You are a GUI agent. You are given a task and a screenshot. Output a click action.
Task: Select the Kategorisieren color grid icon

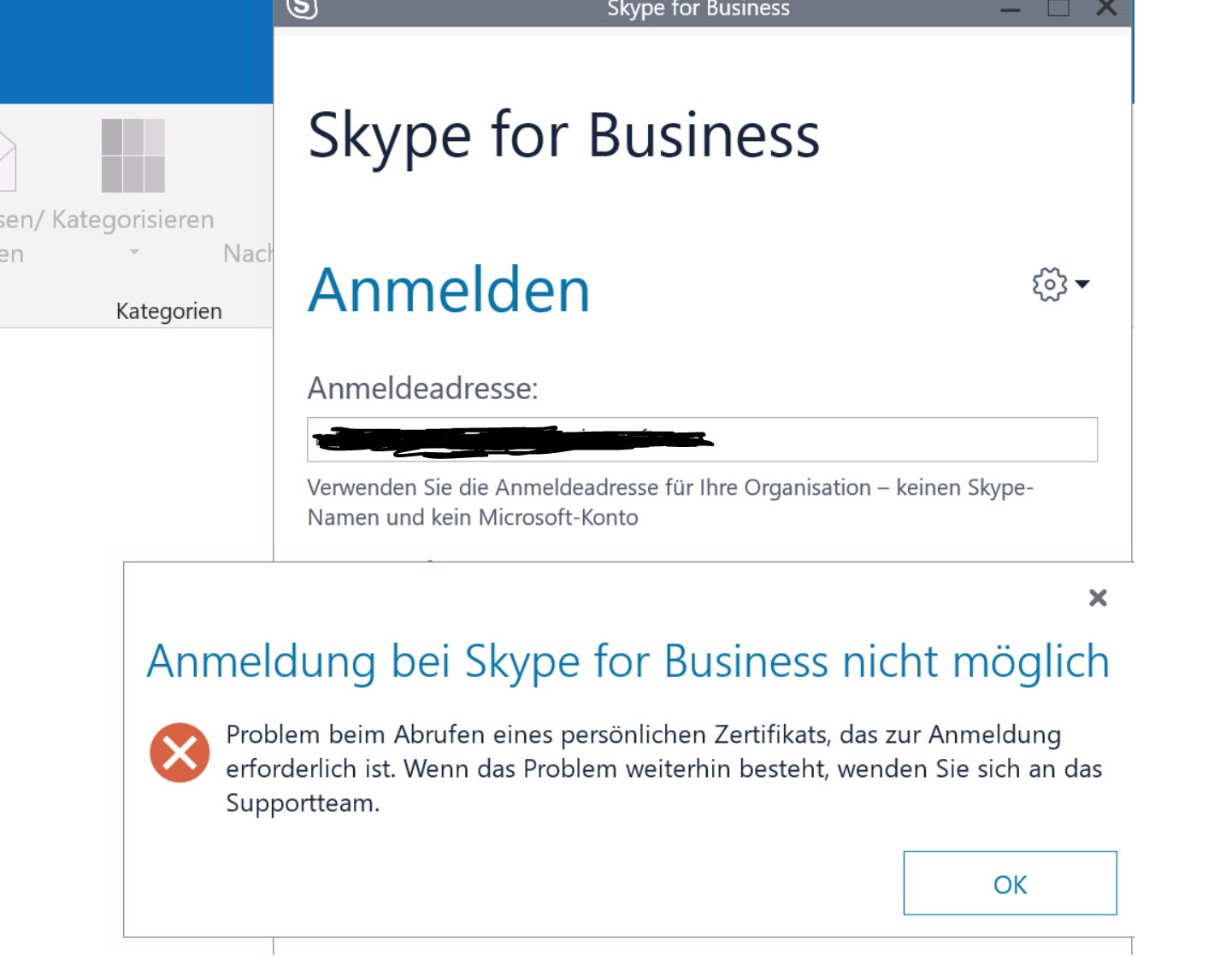point(133,156)
